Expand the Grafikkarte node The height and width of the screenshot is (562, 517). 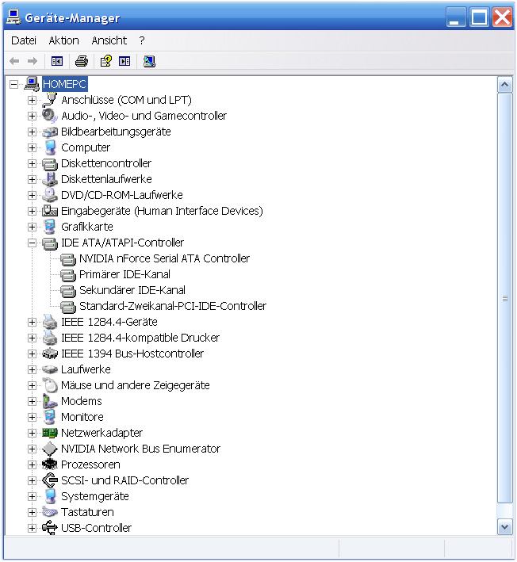[32, 227]
